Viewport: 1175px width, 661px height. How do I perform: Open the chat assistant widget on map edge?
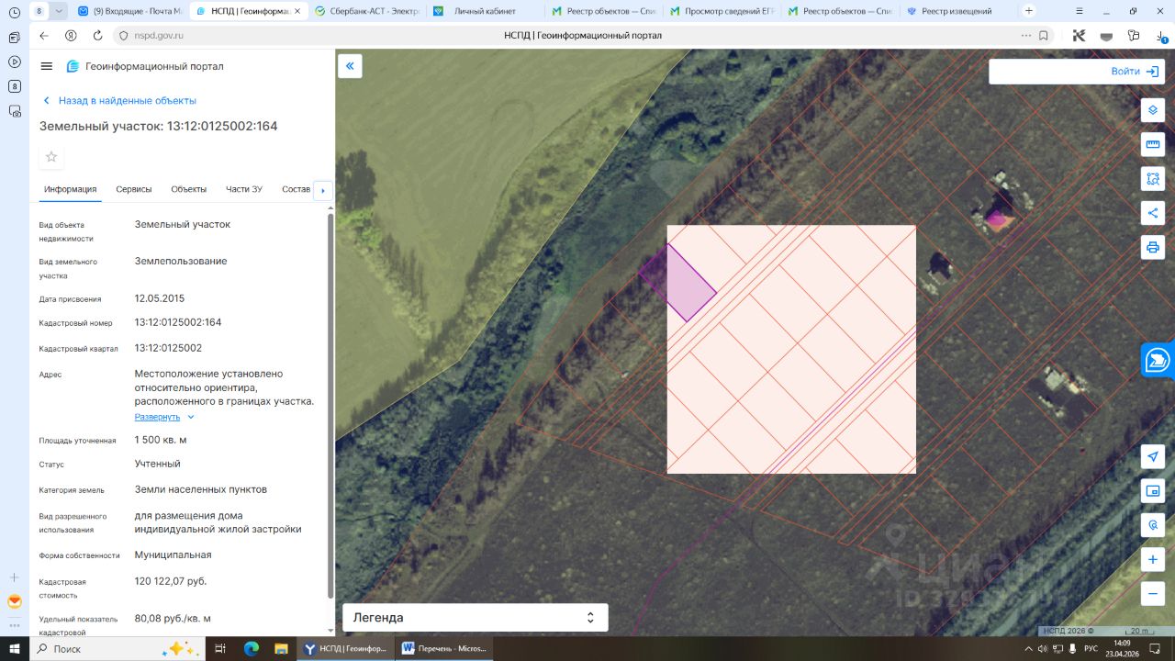point(1158,360)
